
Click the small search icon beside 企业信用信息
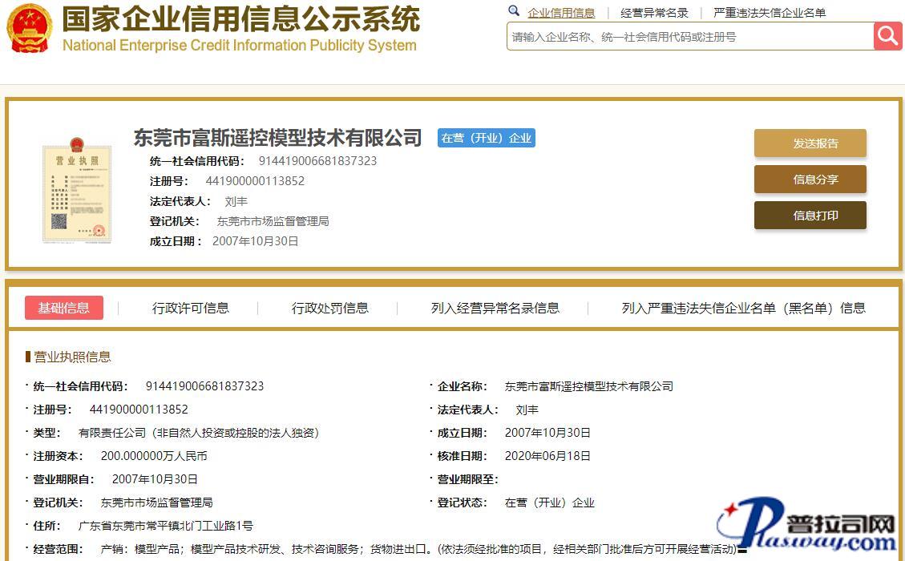[514, 11]
